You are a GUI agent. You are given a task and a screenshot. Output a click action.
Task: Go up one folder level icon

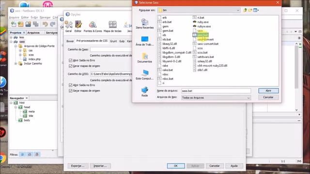(245, 10)
